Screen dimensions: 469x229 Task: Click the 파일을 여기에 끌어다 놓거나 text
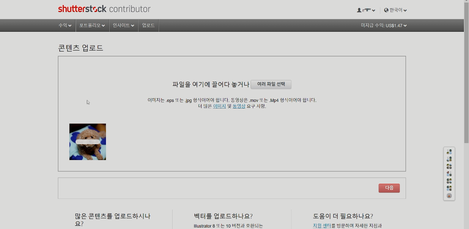(211, 84)
